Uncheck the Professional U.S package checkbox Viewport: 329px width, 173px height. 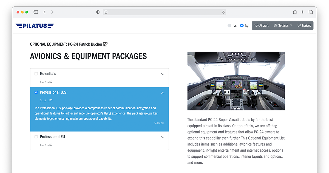(x=36, y=93)
